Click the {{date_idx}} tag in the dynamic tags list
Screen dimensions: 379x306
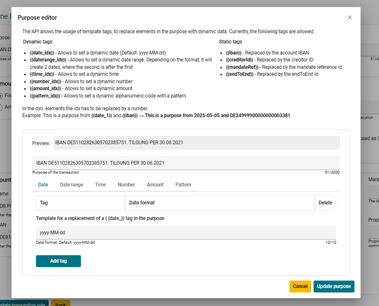[x=42, y=52]
